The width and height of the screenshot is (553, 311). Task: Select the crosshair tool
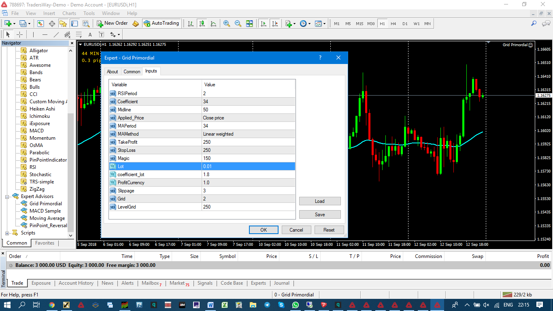coord(19,34)
